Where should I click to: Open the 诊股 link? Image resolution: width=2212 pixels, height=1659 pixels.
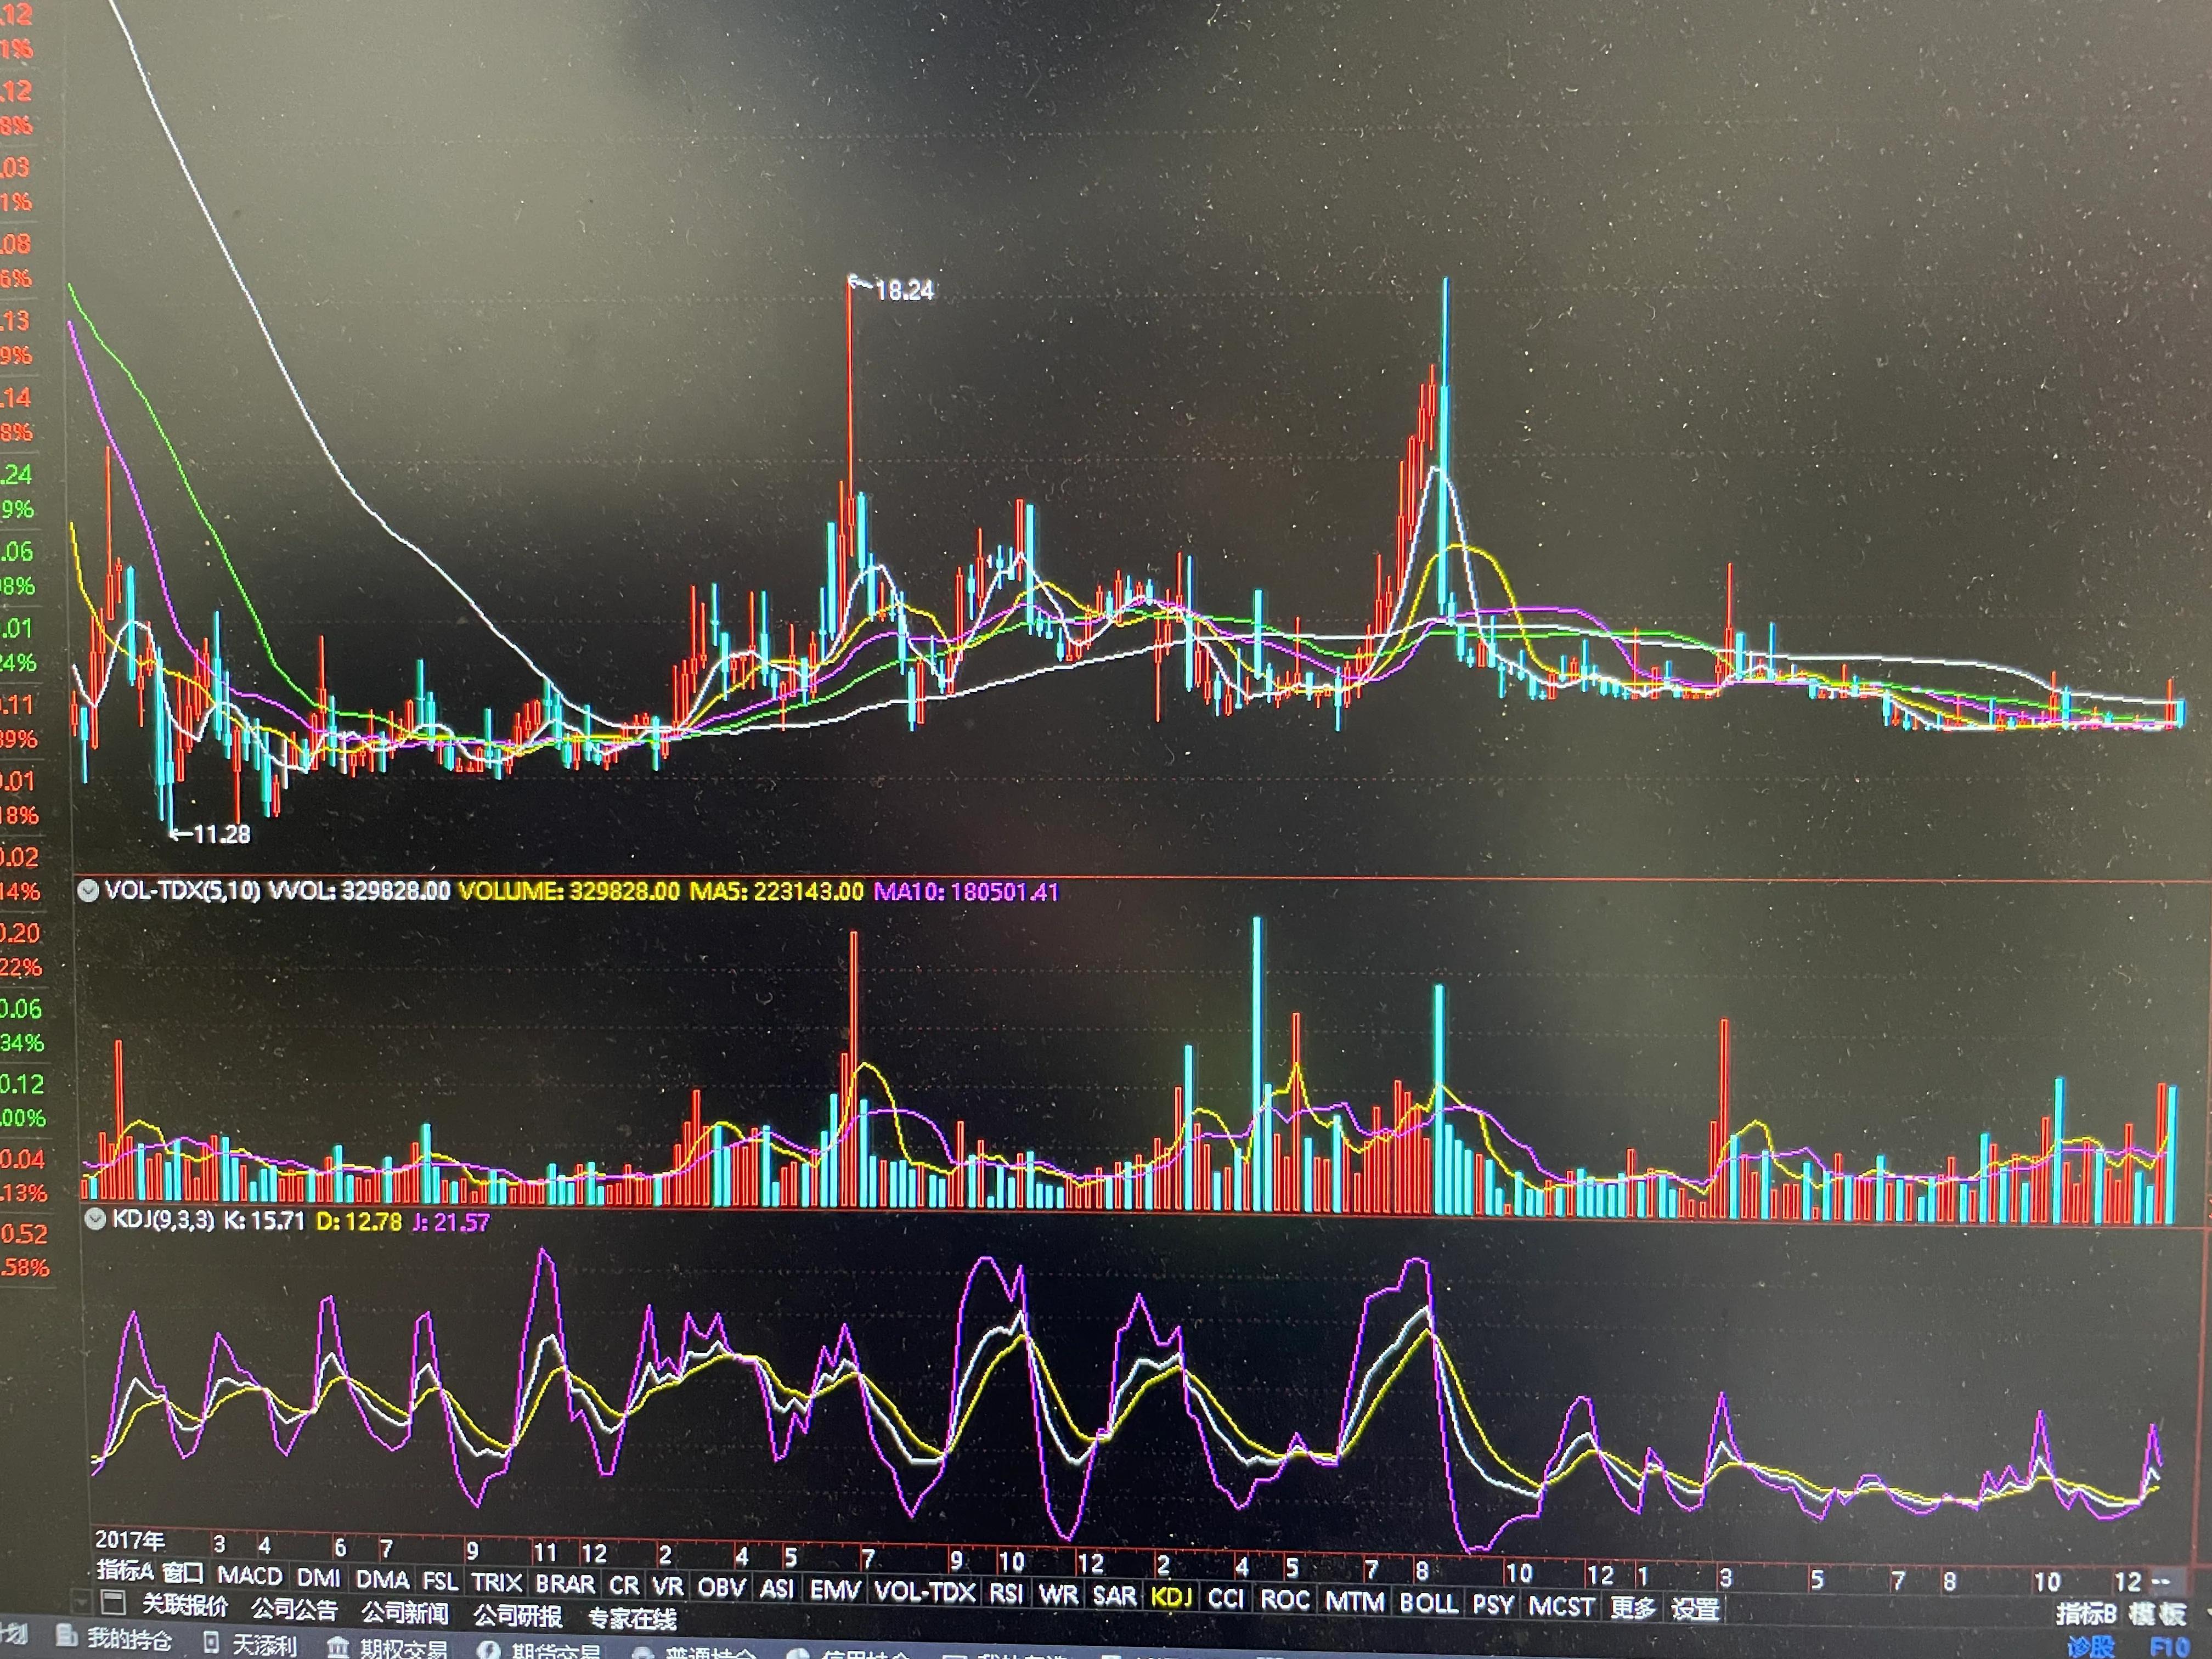coord(2090,1647)
